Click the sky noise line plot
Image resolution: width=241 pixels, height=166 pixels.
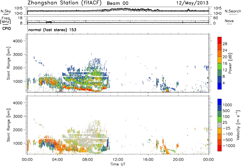(x=118, y=10)
